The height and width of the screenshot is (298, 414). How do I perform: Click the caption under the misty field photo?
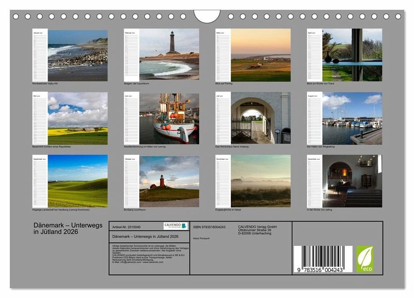pos(228,210)
